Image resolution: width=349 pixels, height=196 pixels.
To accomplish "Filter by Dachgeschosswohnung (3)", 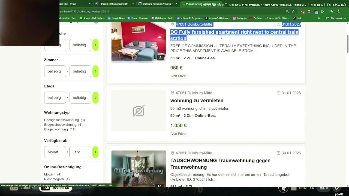I will pyautogui.click(x=64, y=120).
